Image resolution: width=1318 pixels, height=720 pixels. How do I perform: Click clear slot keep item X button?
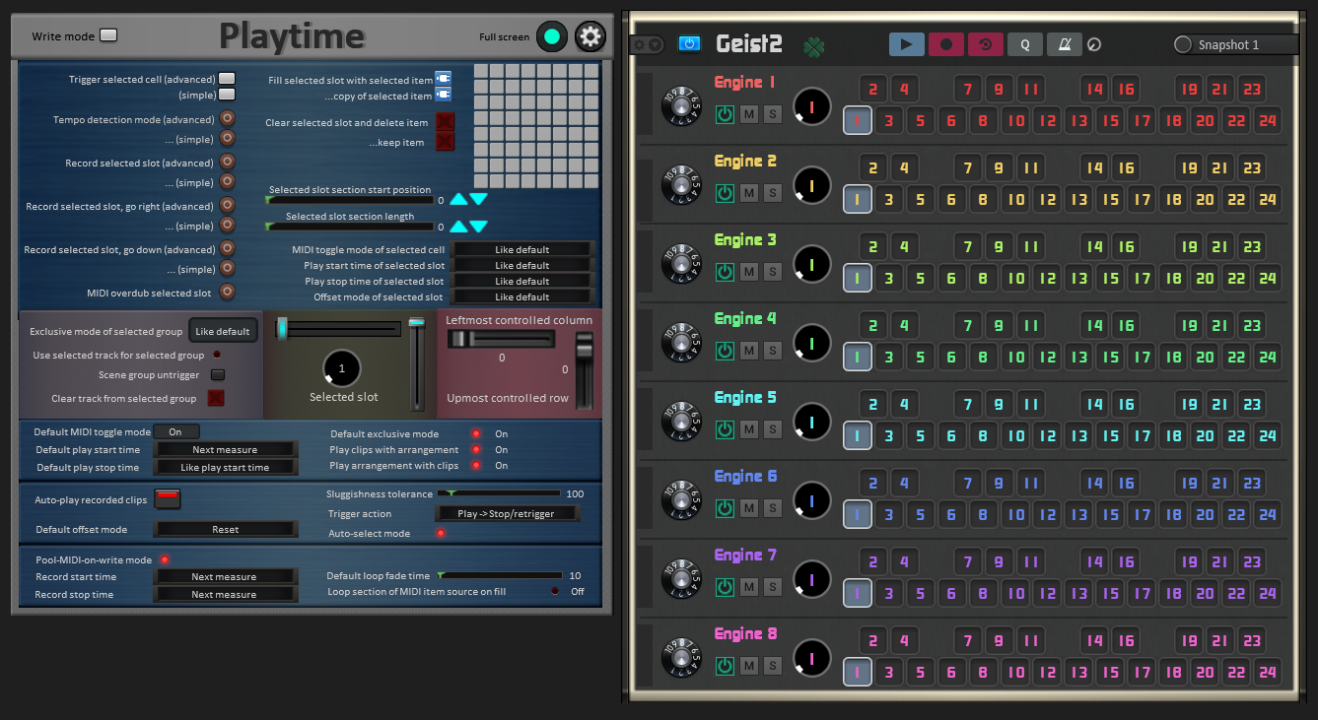pos(446,142)
